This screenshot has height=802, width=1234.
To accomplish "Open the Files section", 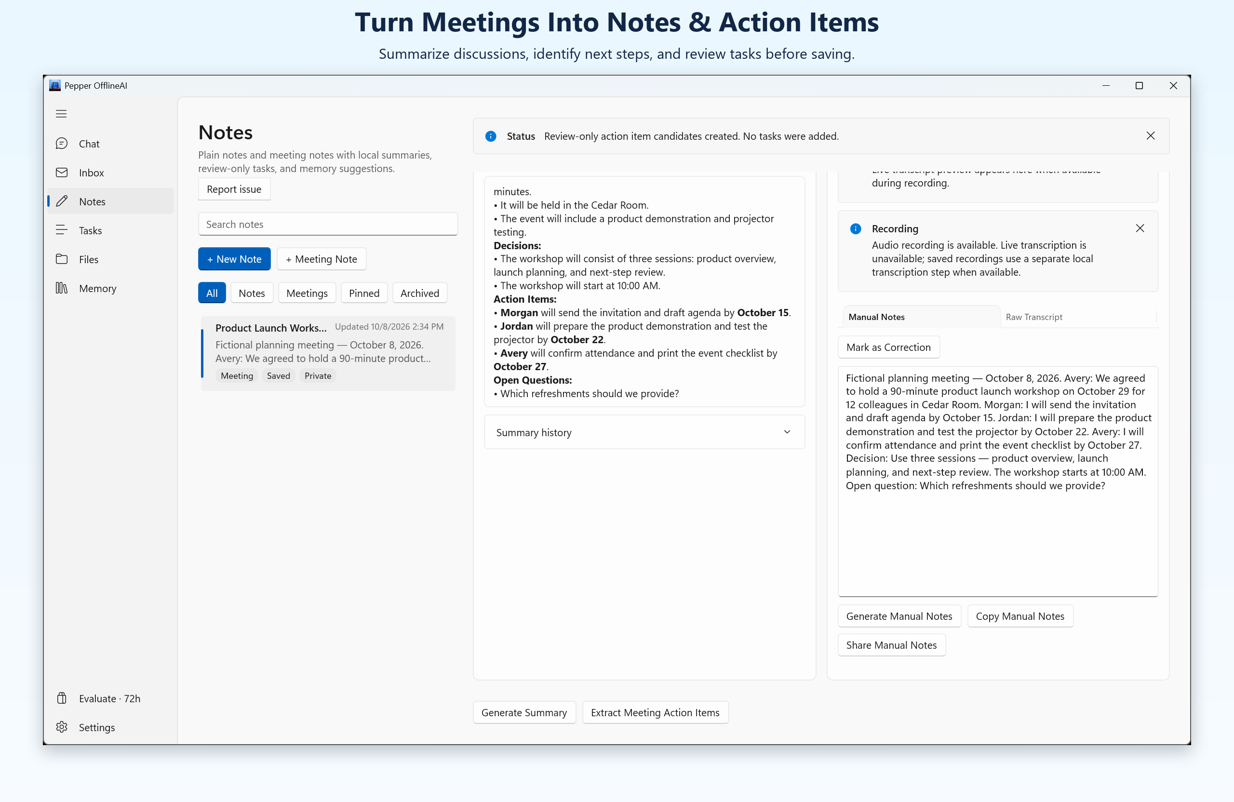I will coord(110,259).
